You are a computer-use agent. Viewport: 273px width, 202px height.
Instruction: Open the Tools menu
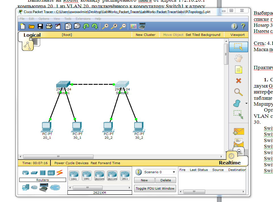[x=68, y=19]
